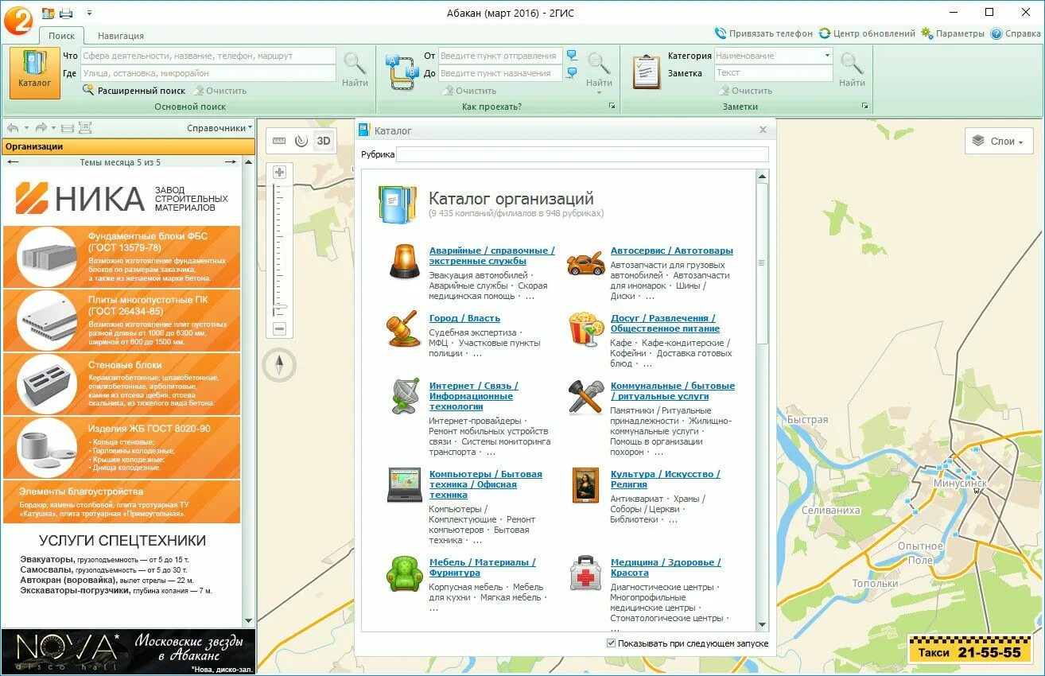The width and height of the screenshot is (1045, 676).
Task: Open Коммунальные / бытовые услуги link
Action: pyautogui.click(x=672, y=390)
